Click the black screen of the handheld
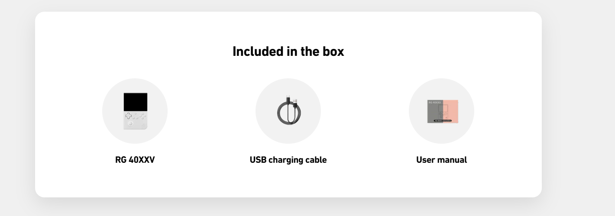615x216 pixels. tap(135, 102)
